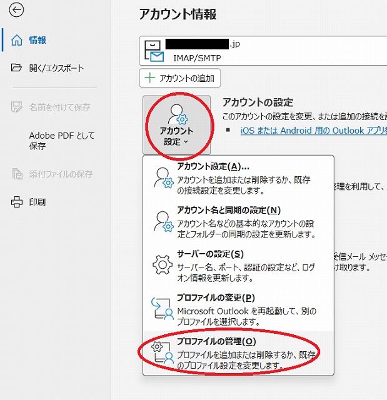Click the icon beside プロファイルの管理
Screen dimensions: 387x400
163,352
